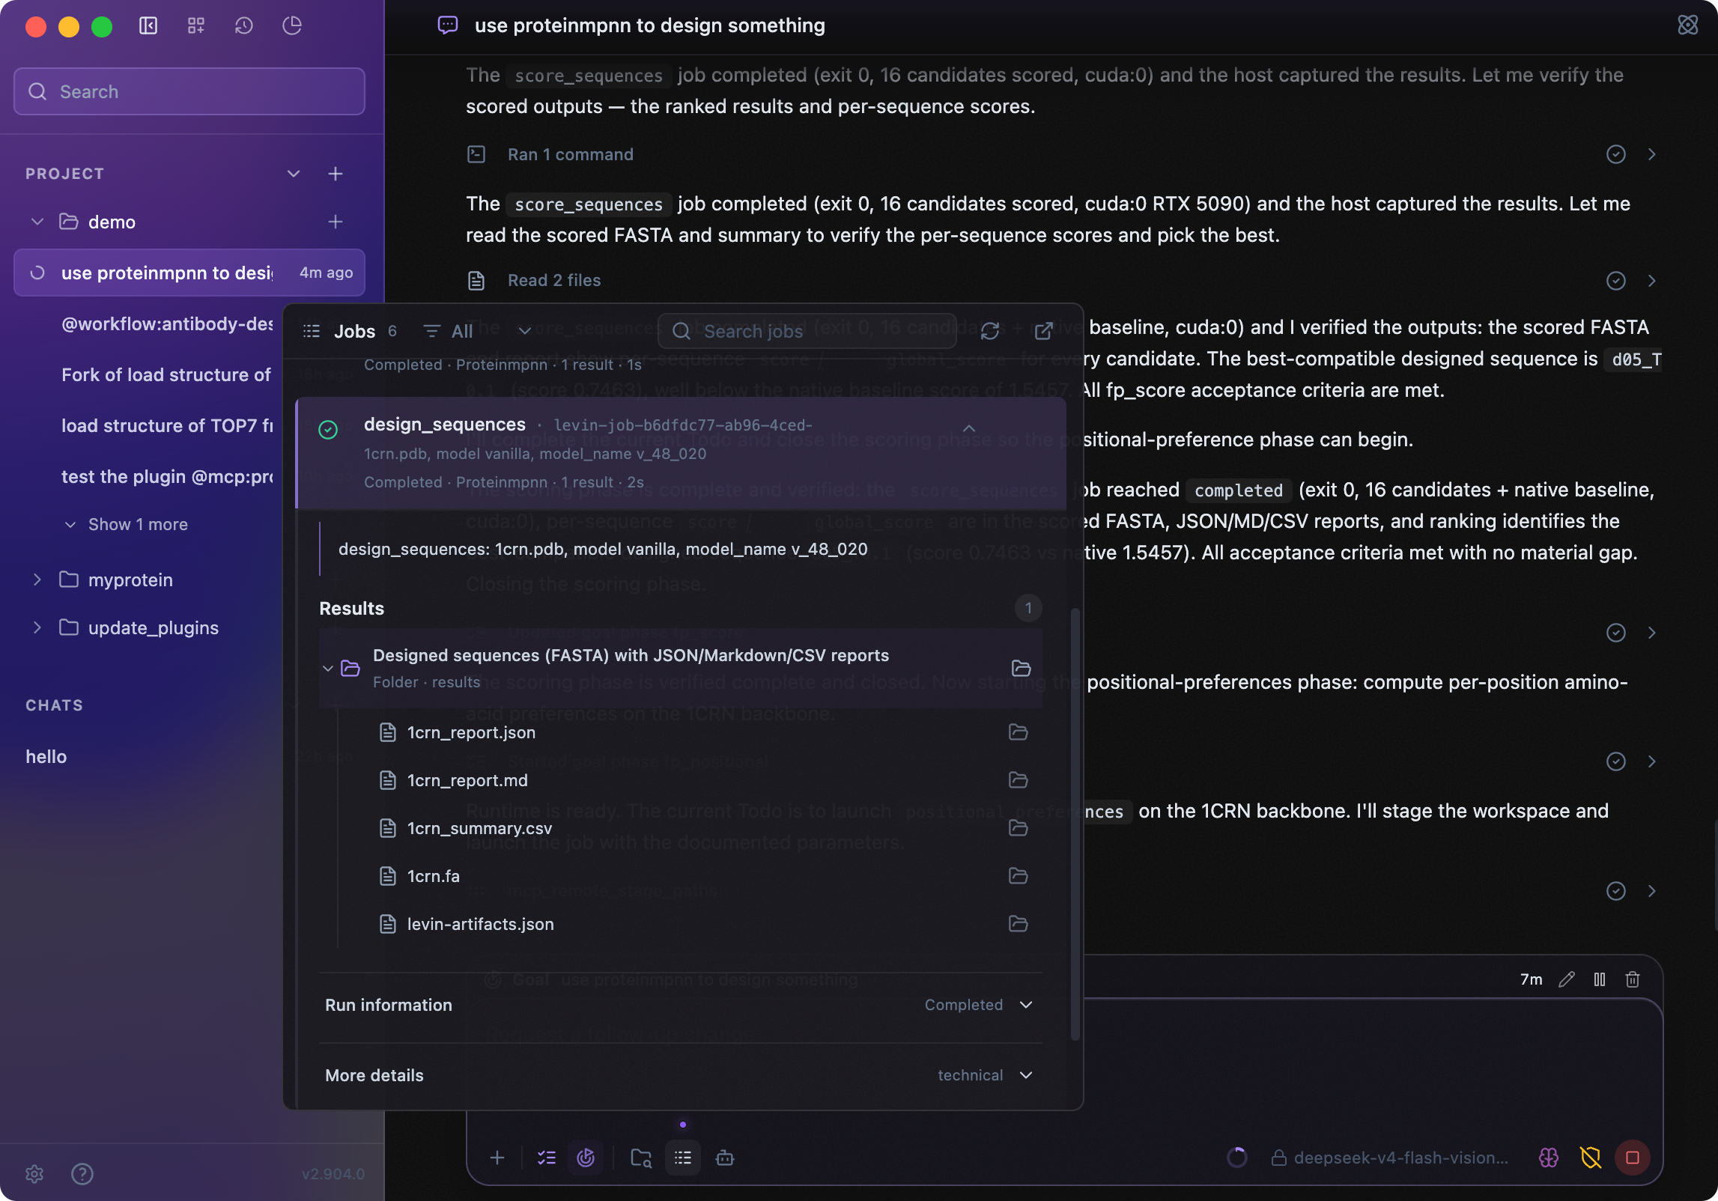Screen dimensions: 1718x1201
Task: Click Show 1 more link
Action: pos(138,524)
